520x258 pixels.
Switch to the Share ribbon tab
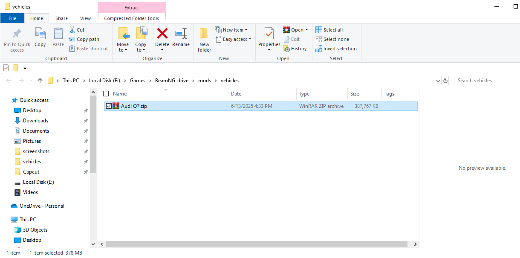[61, 18]
